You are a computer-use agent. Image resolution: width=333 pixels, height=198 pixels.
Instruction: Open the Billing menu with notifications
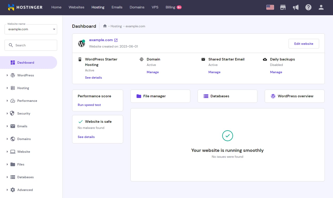(171, 7)
